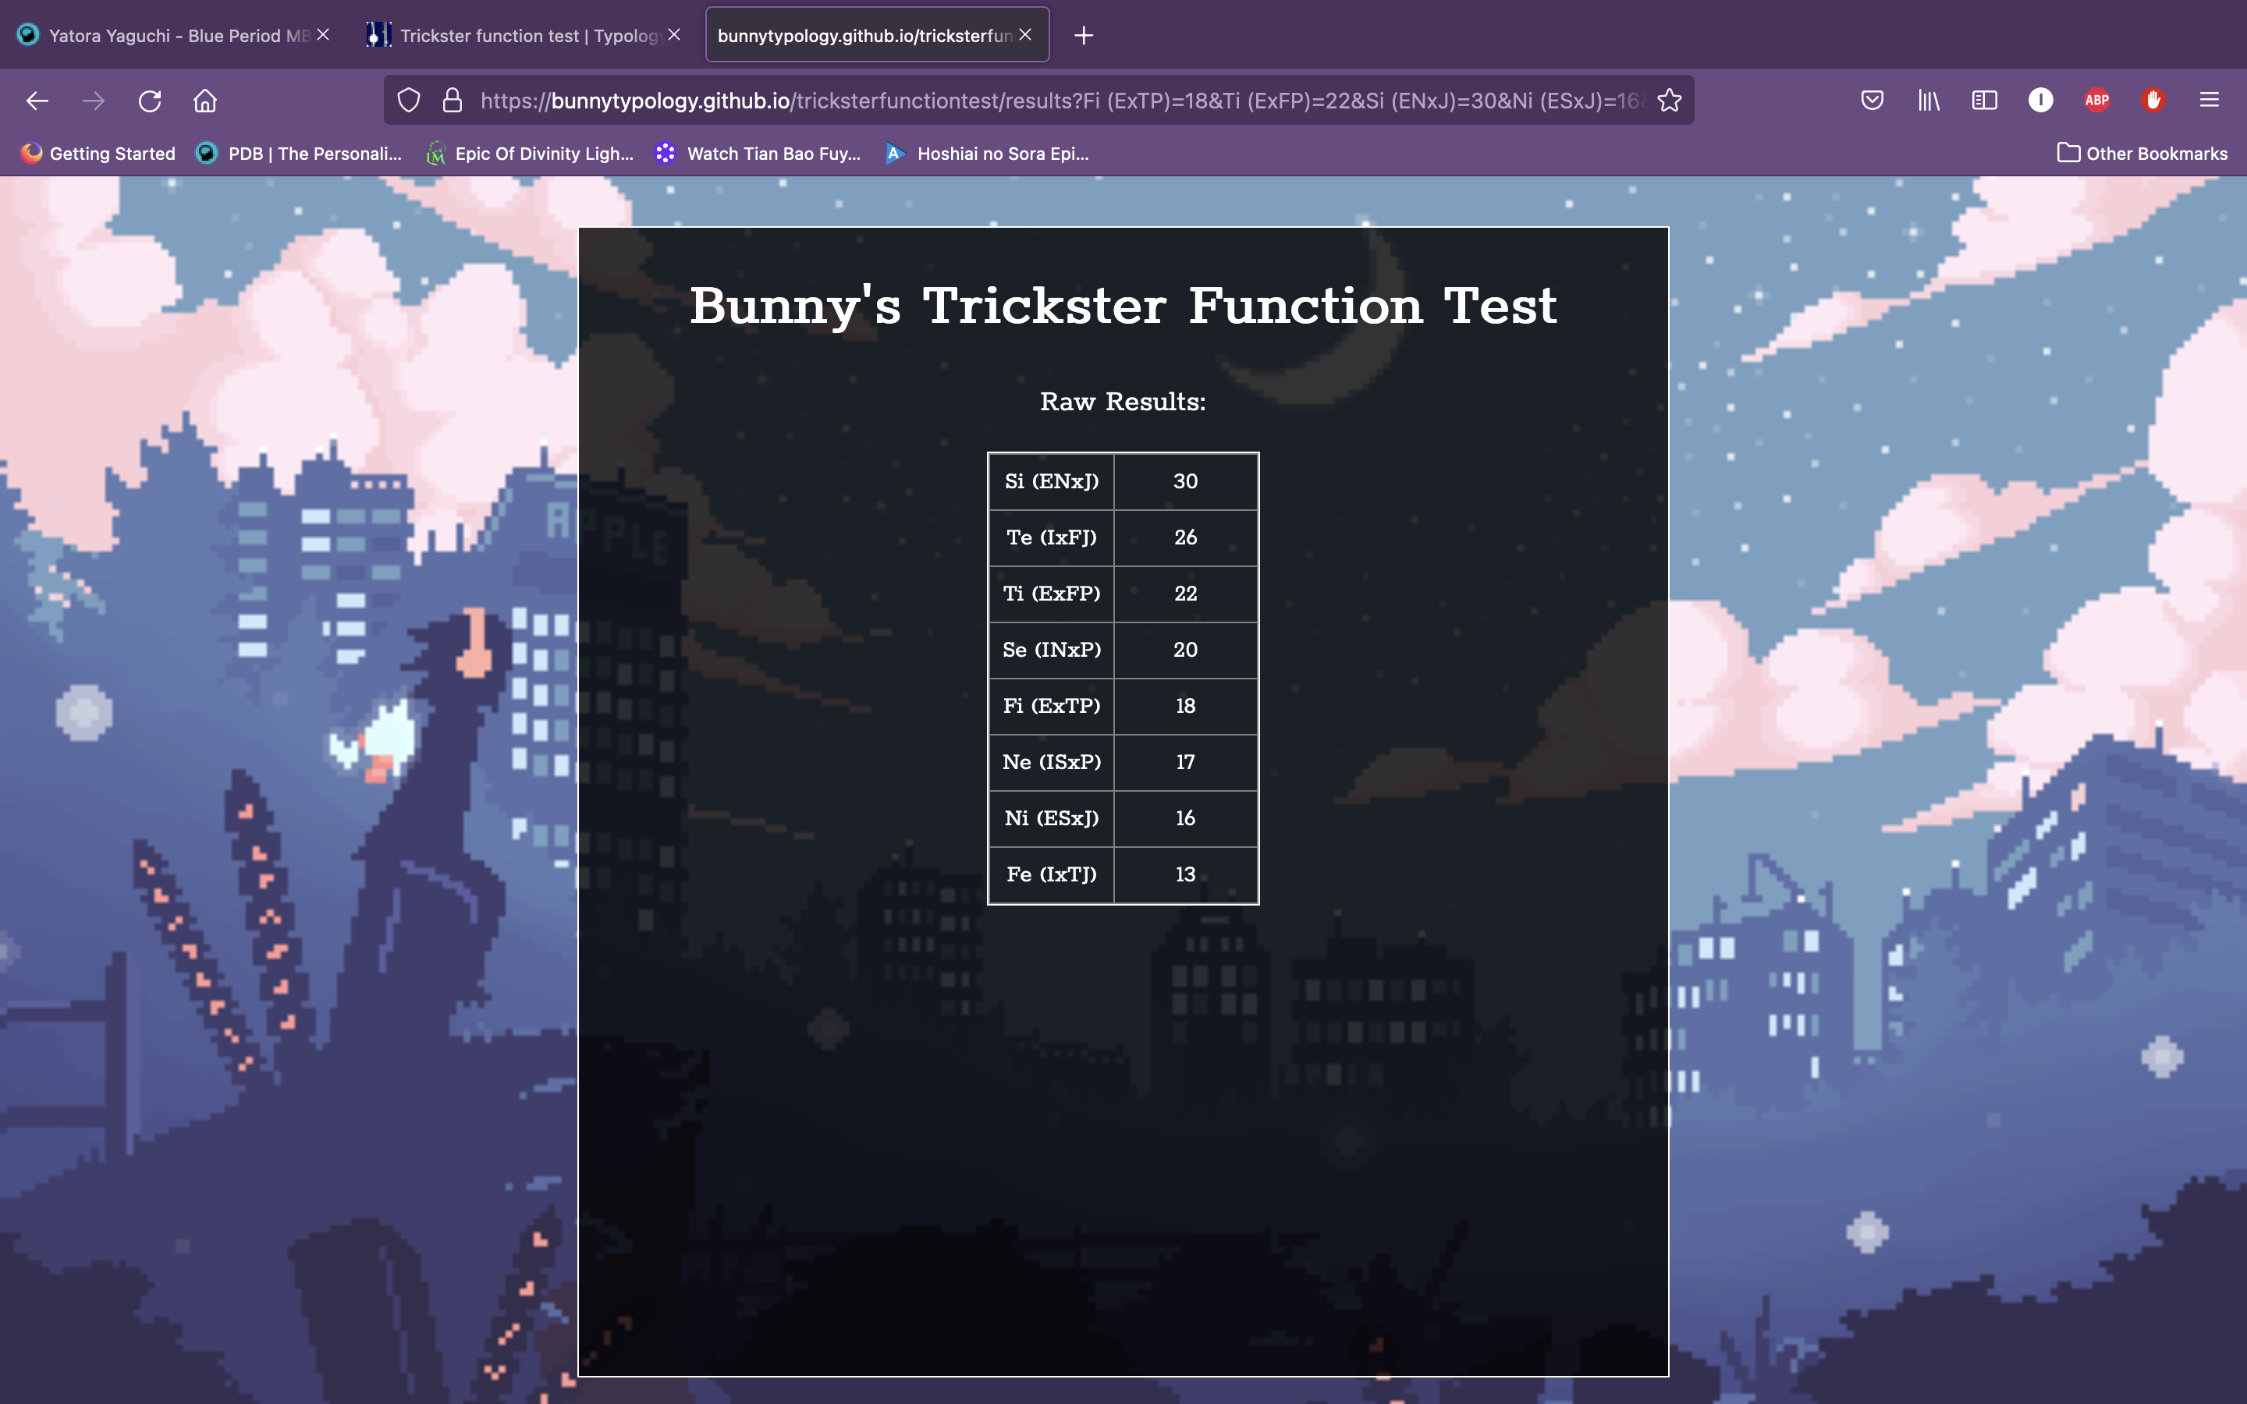Image resolution: width=2247 pixels, height=1404 pixels.
Task: Close the Yatora Yaguchi tab
Action: pyautogui.click(x=323, y=34)
